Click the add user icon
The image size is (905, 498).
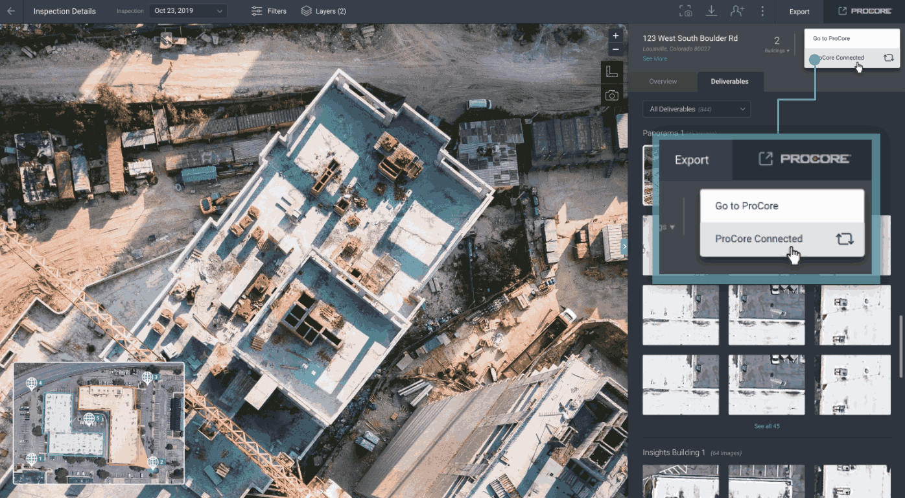[x=736, y=11]
